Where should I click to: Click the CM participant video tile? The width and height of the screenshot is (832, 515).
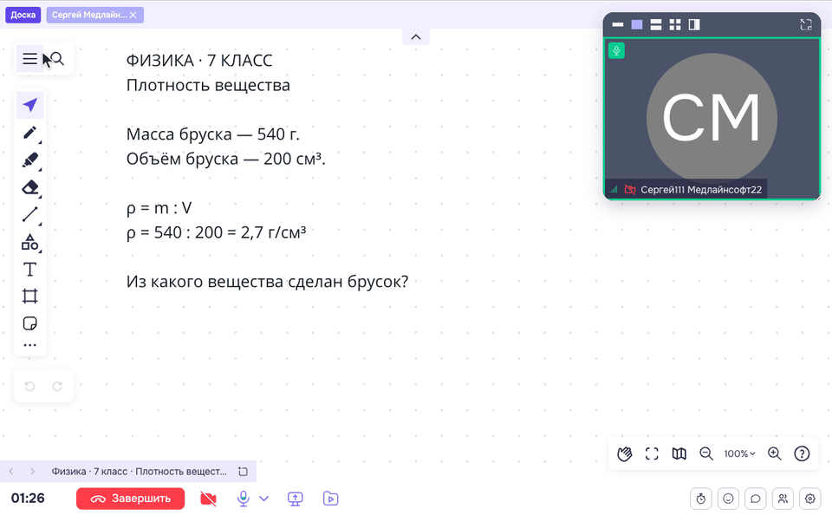pyautogui.click(x=712, y=119)
